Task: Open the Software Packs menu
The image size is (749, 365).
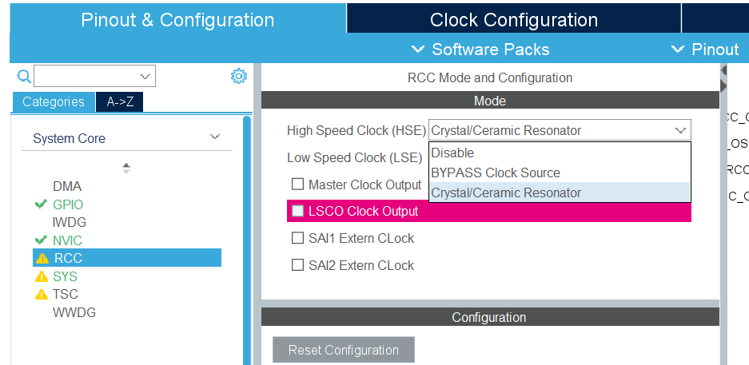Action: (480, 50)
